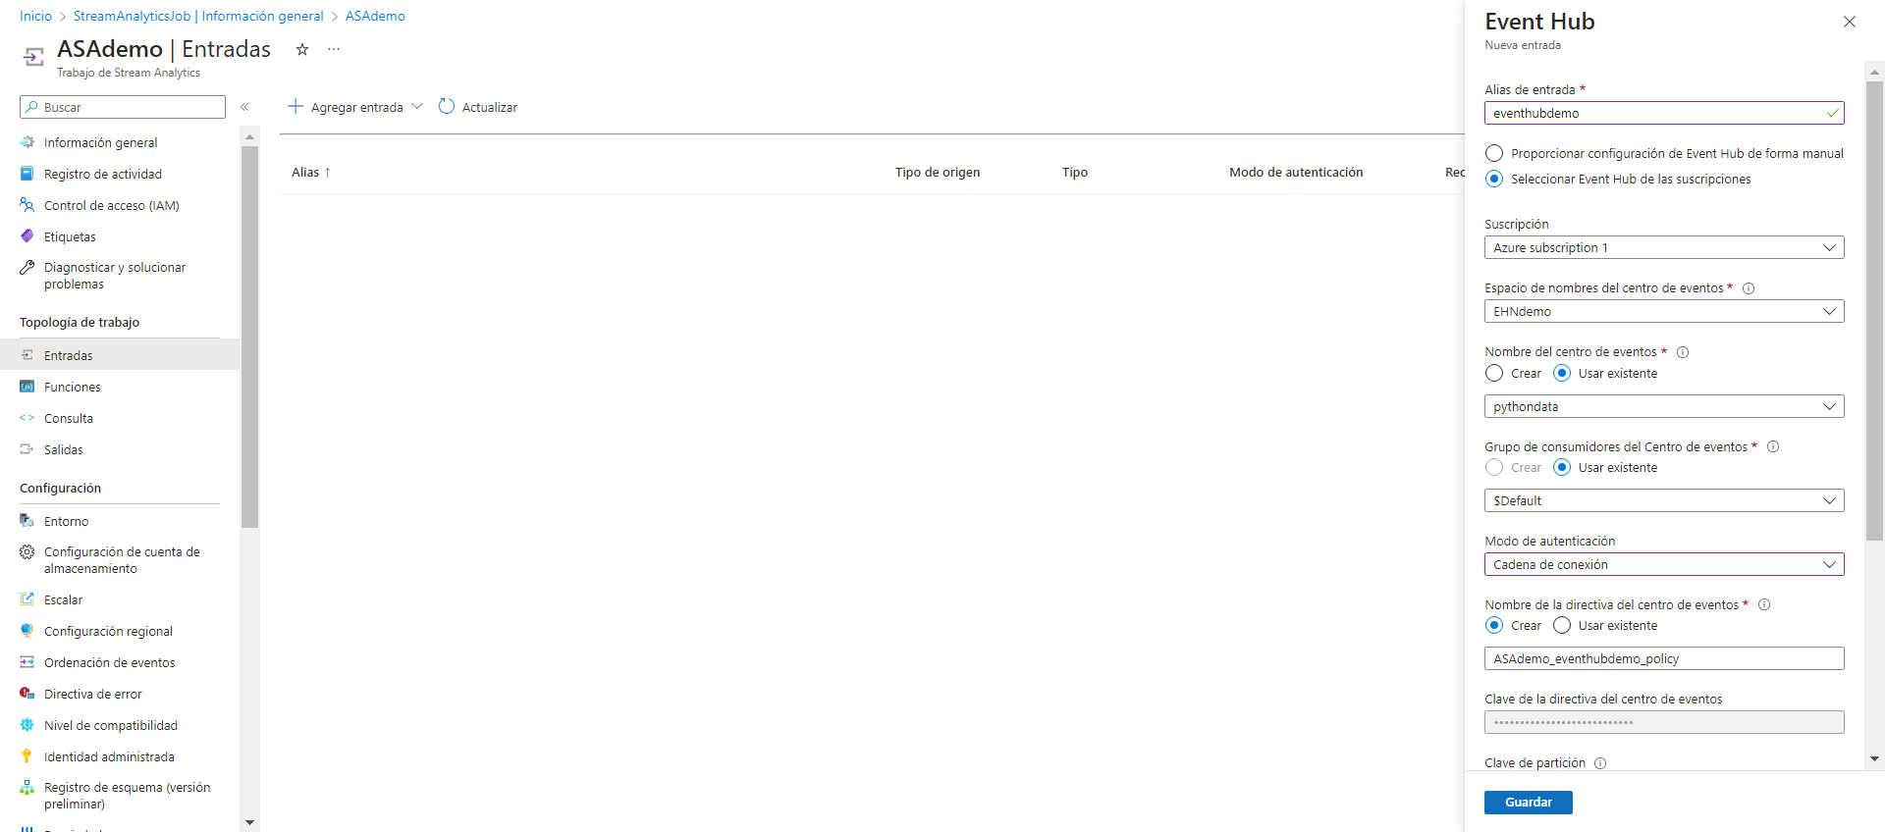The image size is (1885, 832).
Task: Click the info icon beside Nombre de la directiva
Action: [x=1764, y=605]
